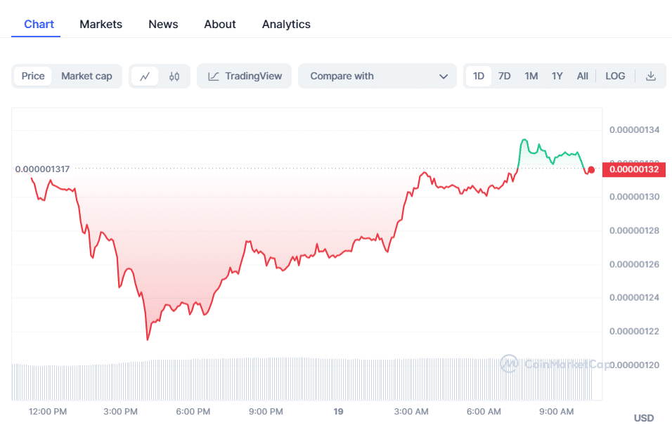Expand the Compare with dropdown
Screen dimensions: 672x437
coord(377,77)
